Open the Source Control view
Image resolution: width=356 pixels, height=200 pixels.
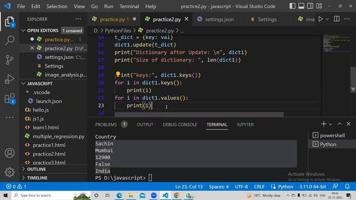pyautogui.click(x=9, y=60)
